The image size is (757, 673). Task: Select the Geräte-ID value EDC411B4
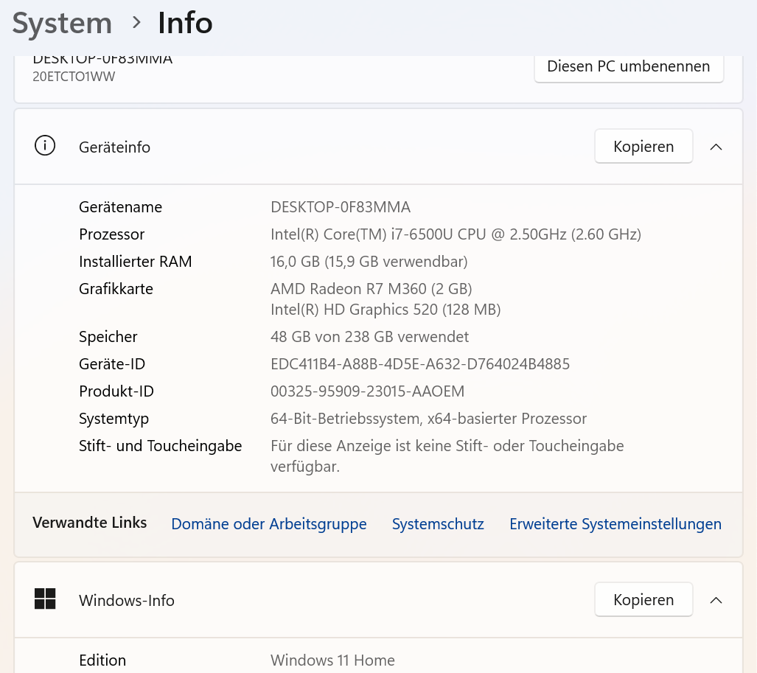(x=420, y=364)
